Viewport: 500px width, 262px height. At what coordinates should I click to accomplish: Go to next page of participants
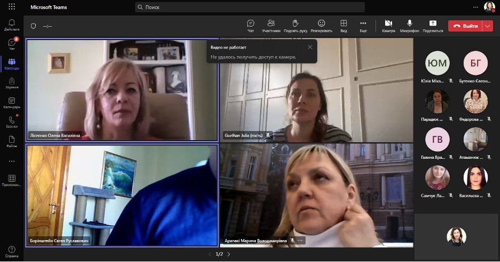(x=229, y=254)
